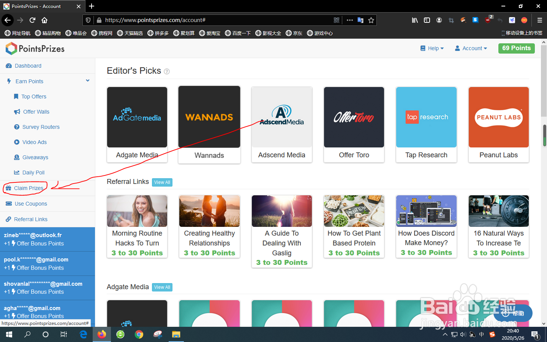This screenshot has height=342, width=547.
Task: Open File Explorer from the taskbar
Action: (176, 334)
